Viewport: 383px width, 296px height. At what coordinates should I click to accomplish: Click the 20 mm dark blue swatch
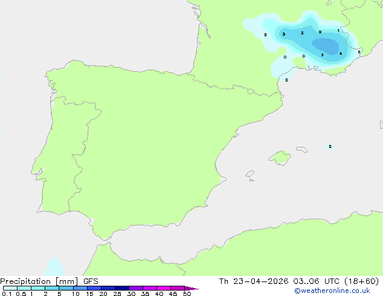[108, 288]
